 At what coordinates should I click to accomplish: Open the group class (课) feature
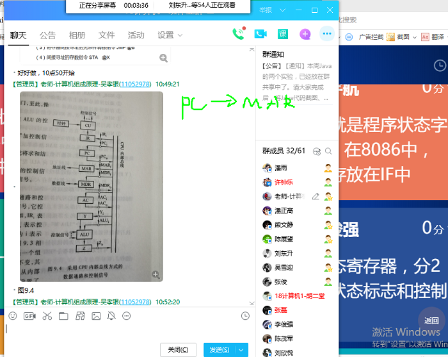(x=283, y=34)
